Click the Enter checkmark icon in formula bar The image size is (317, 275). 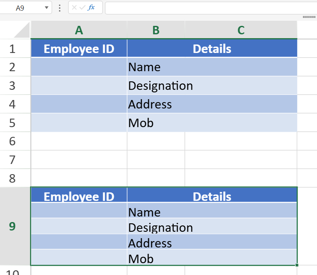82,8
